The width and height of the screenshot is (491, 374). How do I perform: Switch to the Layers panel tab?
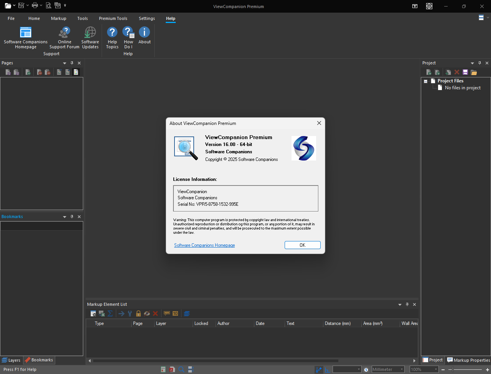pos(11,360)
